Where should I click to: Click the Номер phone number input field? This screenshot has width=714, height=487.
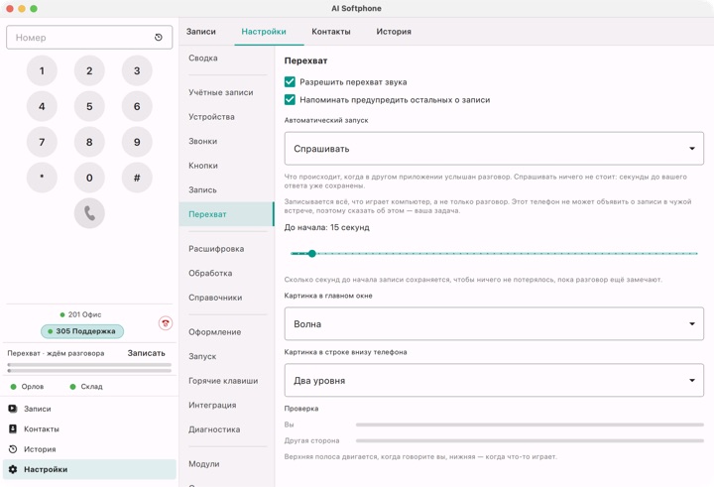point(89,38)
